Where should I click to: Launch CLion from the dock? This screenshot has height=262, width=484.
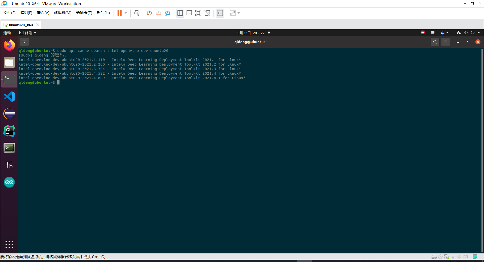pos(9,131)
